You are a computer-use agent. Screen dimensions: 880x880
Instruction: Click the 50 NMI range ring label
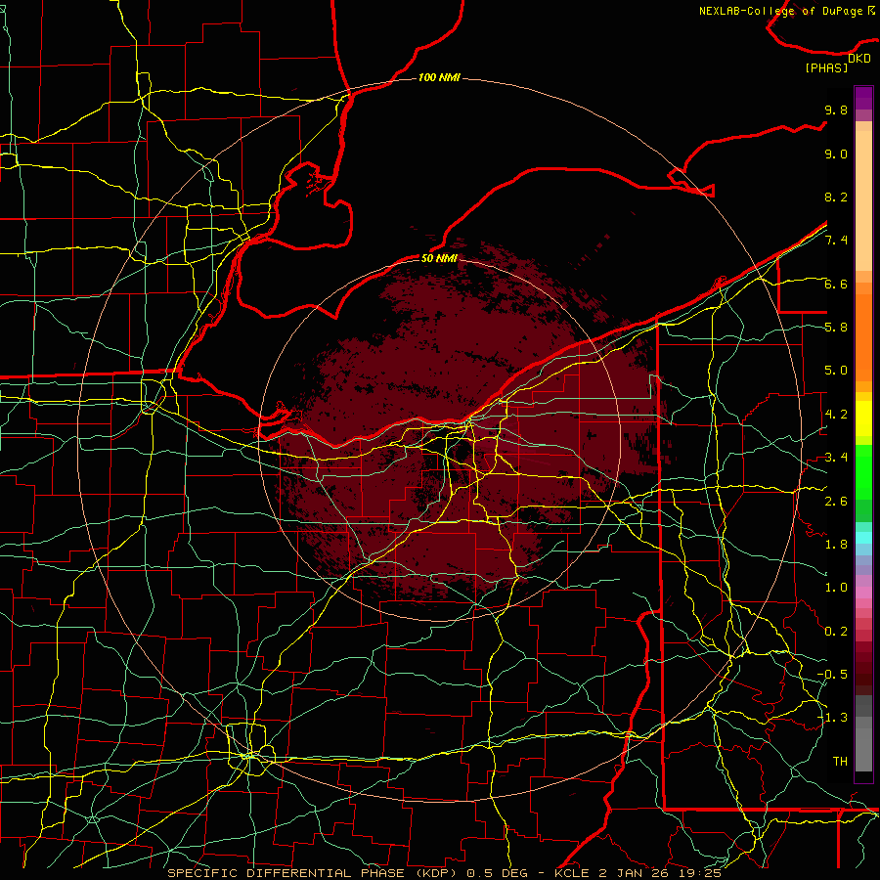coord(439,258)
